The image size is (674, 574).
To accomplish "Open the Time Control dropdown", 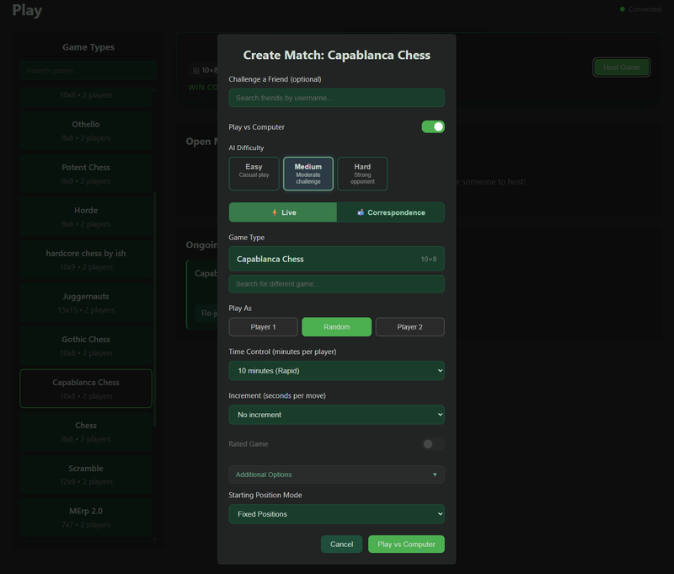I will coord(336,371).
